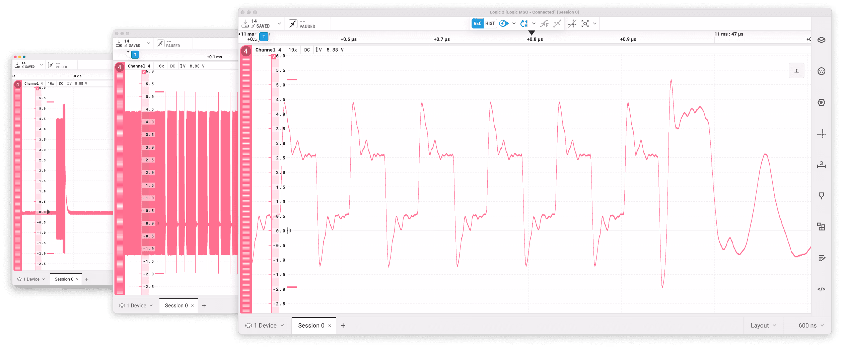Open the Devices panel
Image resolution: width=842 pixels, height=347 pixels.
tap(822, 40)
